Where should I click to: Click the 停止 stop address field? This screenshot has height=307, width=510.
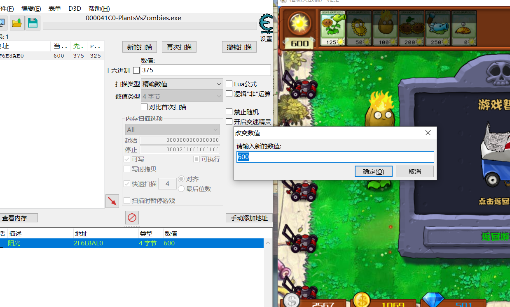point(180,150)
